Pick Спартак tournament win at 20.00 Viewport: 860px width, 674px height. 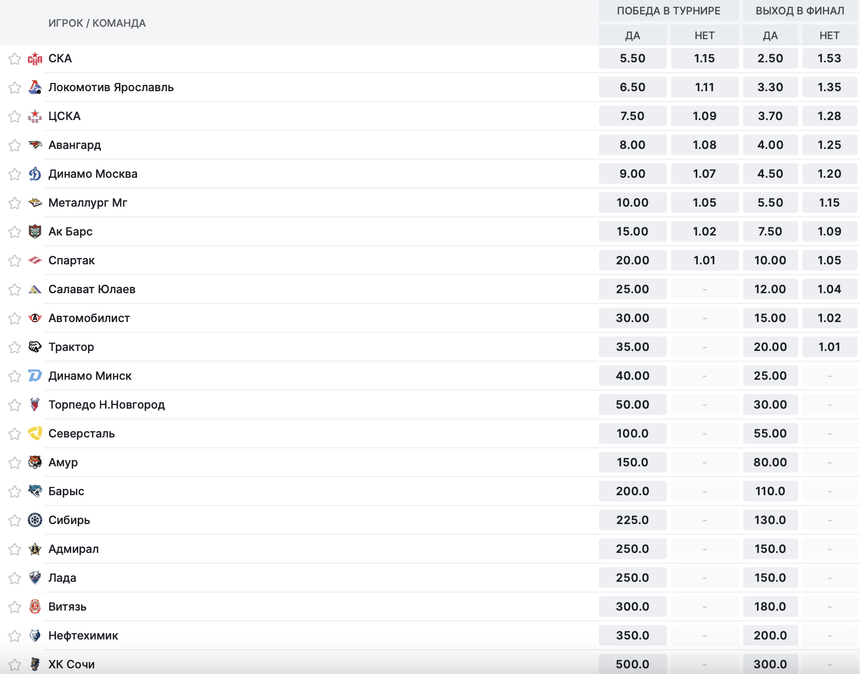click(633, 260)
